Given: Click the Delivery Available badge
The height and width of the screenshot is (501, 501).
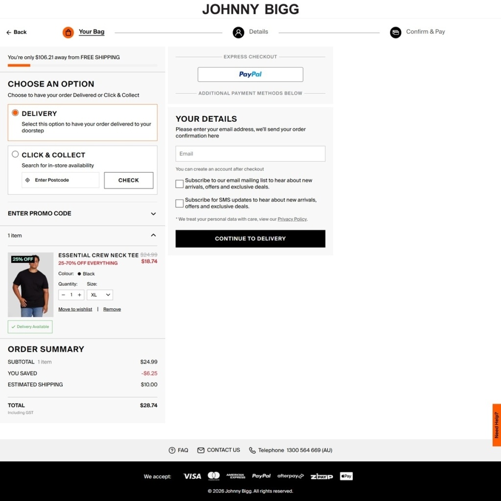Looking at the screenshot, I should pyautogui.click(x=30, y=327).
